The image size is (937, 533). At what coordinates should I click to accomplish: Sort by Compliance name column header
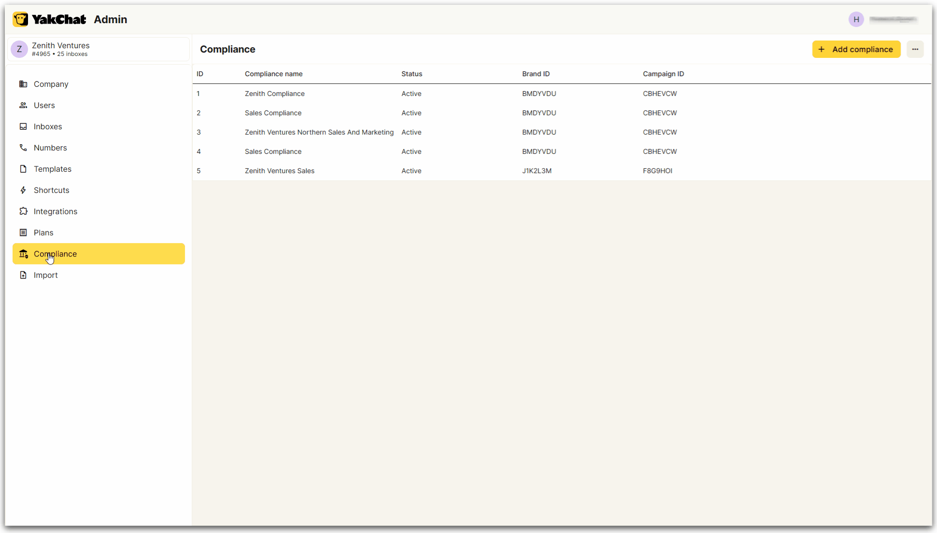pyautogui.click(x=273, y=74)
